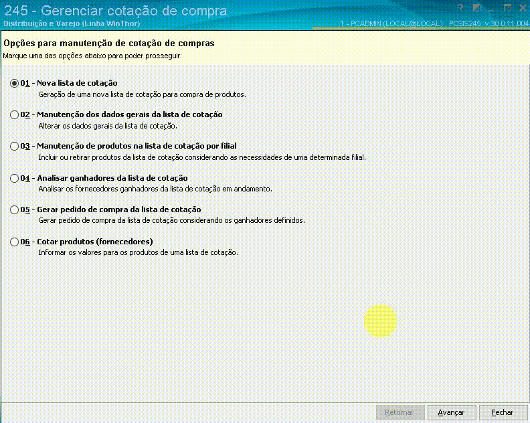Image resolution: width=530 pixels, height=423 pixels.
Task: Click the Avançar button
Action: click(x=452, y=412)
